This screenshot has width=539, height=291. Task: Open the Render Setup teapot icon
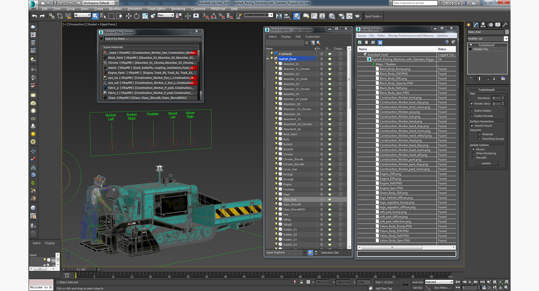[341, 16]
